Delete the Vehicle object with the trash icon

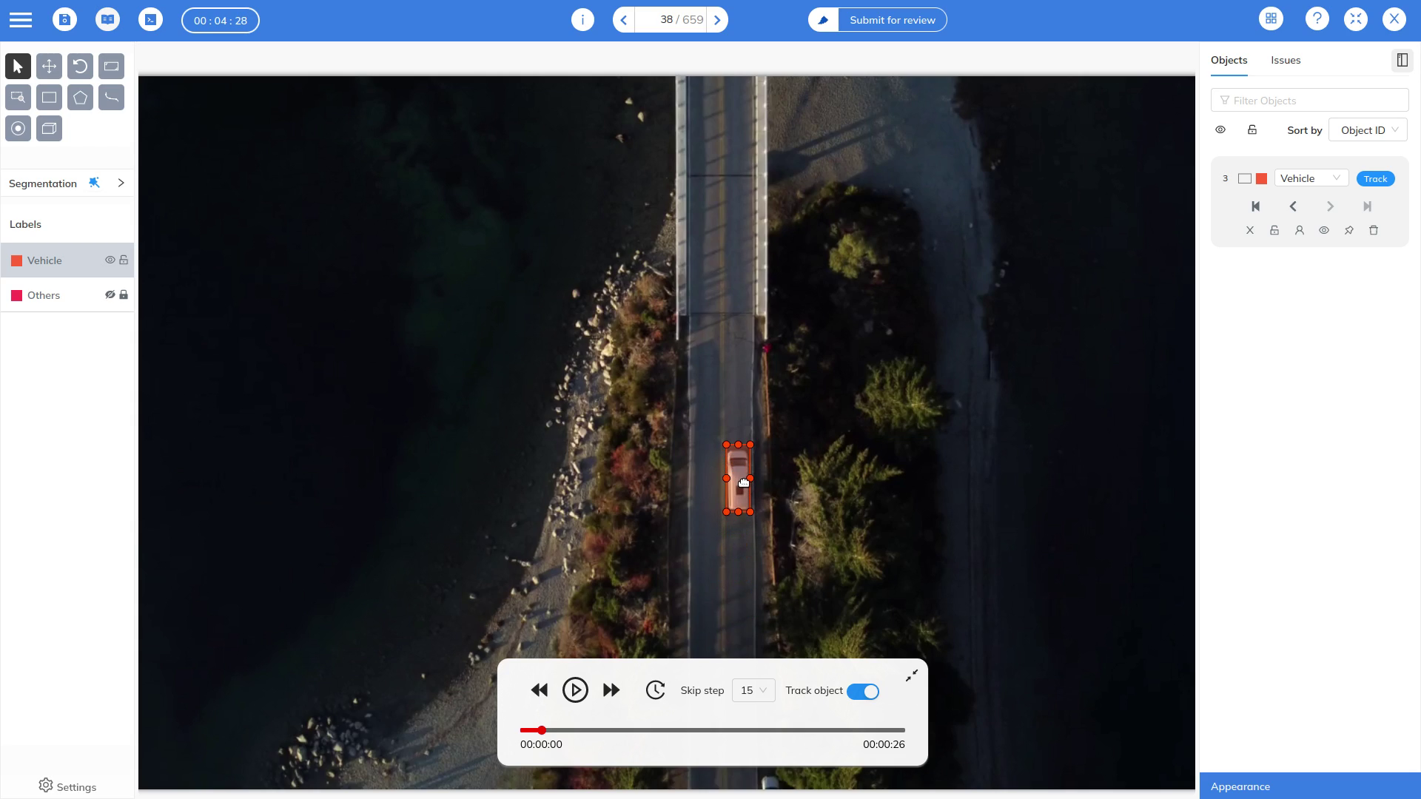click(x=1374, y=231)
